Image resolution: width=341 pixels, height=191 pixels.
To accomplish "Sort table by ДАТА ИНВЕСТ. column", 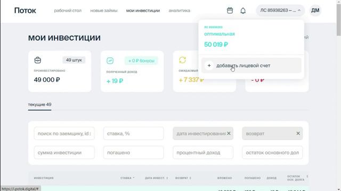I will pyautogui.click(x=156, y=178).
